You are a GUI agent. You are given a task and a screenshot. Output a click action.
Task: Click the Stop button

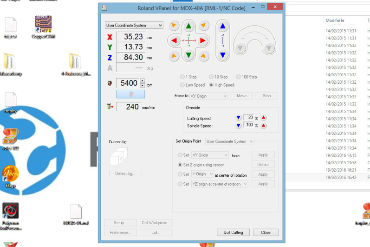pos(266,96)
